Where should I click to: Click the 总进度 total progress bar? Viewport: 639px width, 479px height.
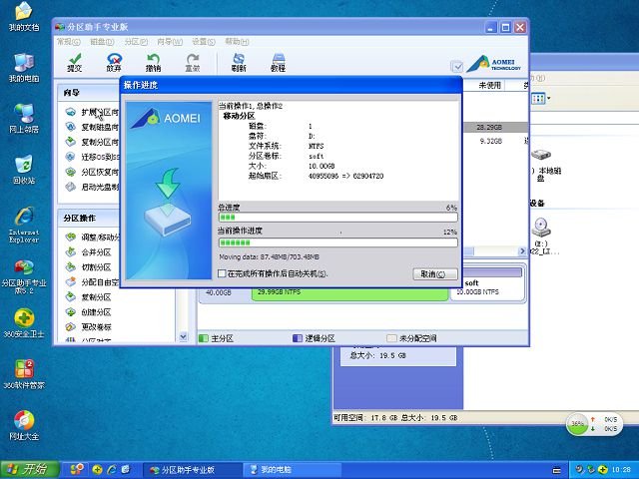[337, 218]
